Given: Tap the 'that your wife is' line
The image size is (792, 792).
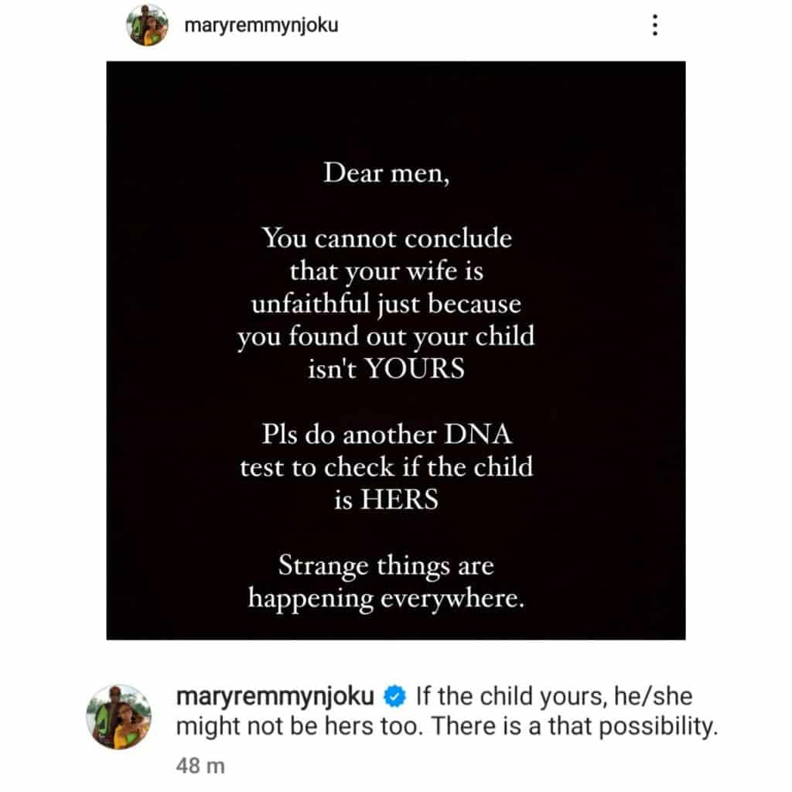Looking at the screenshot, I should 386,271.
